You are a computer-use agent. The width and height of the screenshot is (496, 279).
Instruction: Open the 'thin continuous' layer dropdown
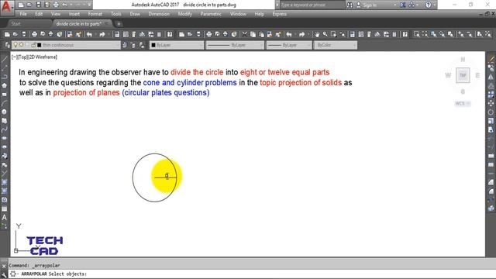click(x=66, y=45)
